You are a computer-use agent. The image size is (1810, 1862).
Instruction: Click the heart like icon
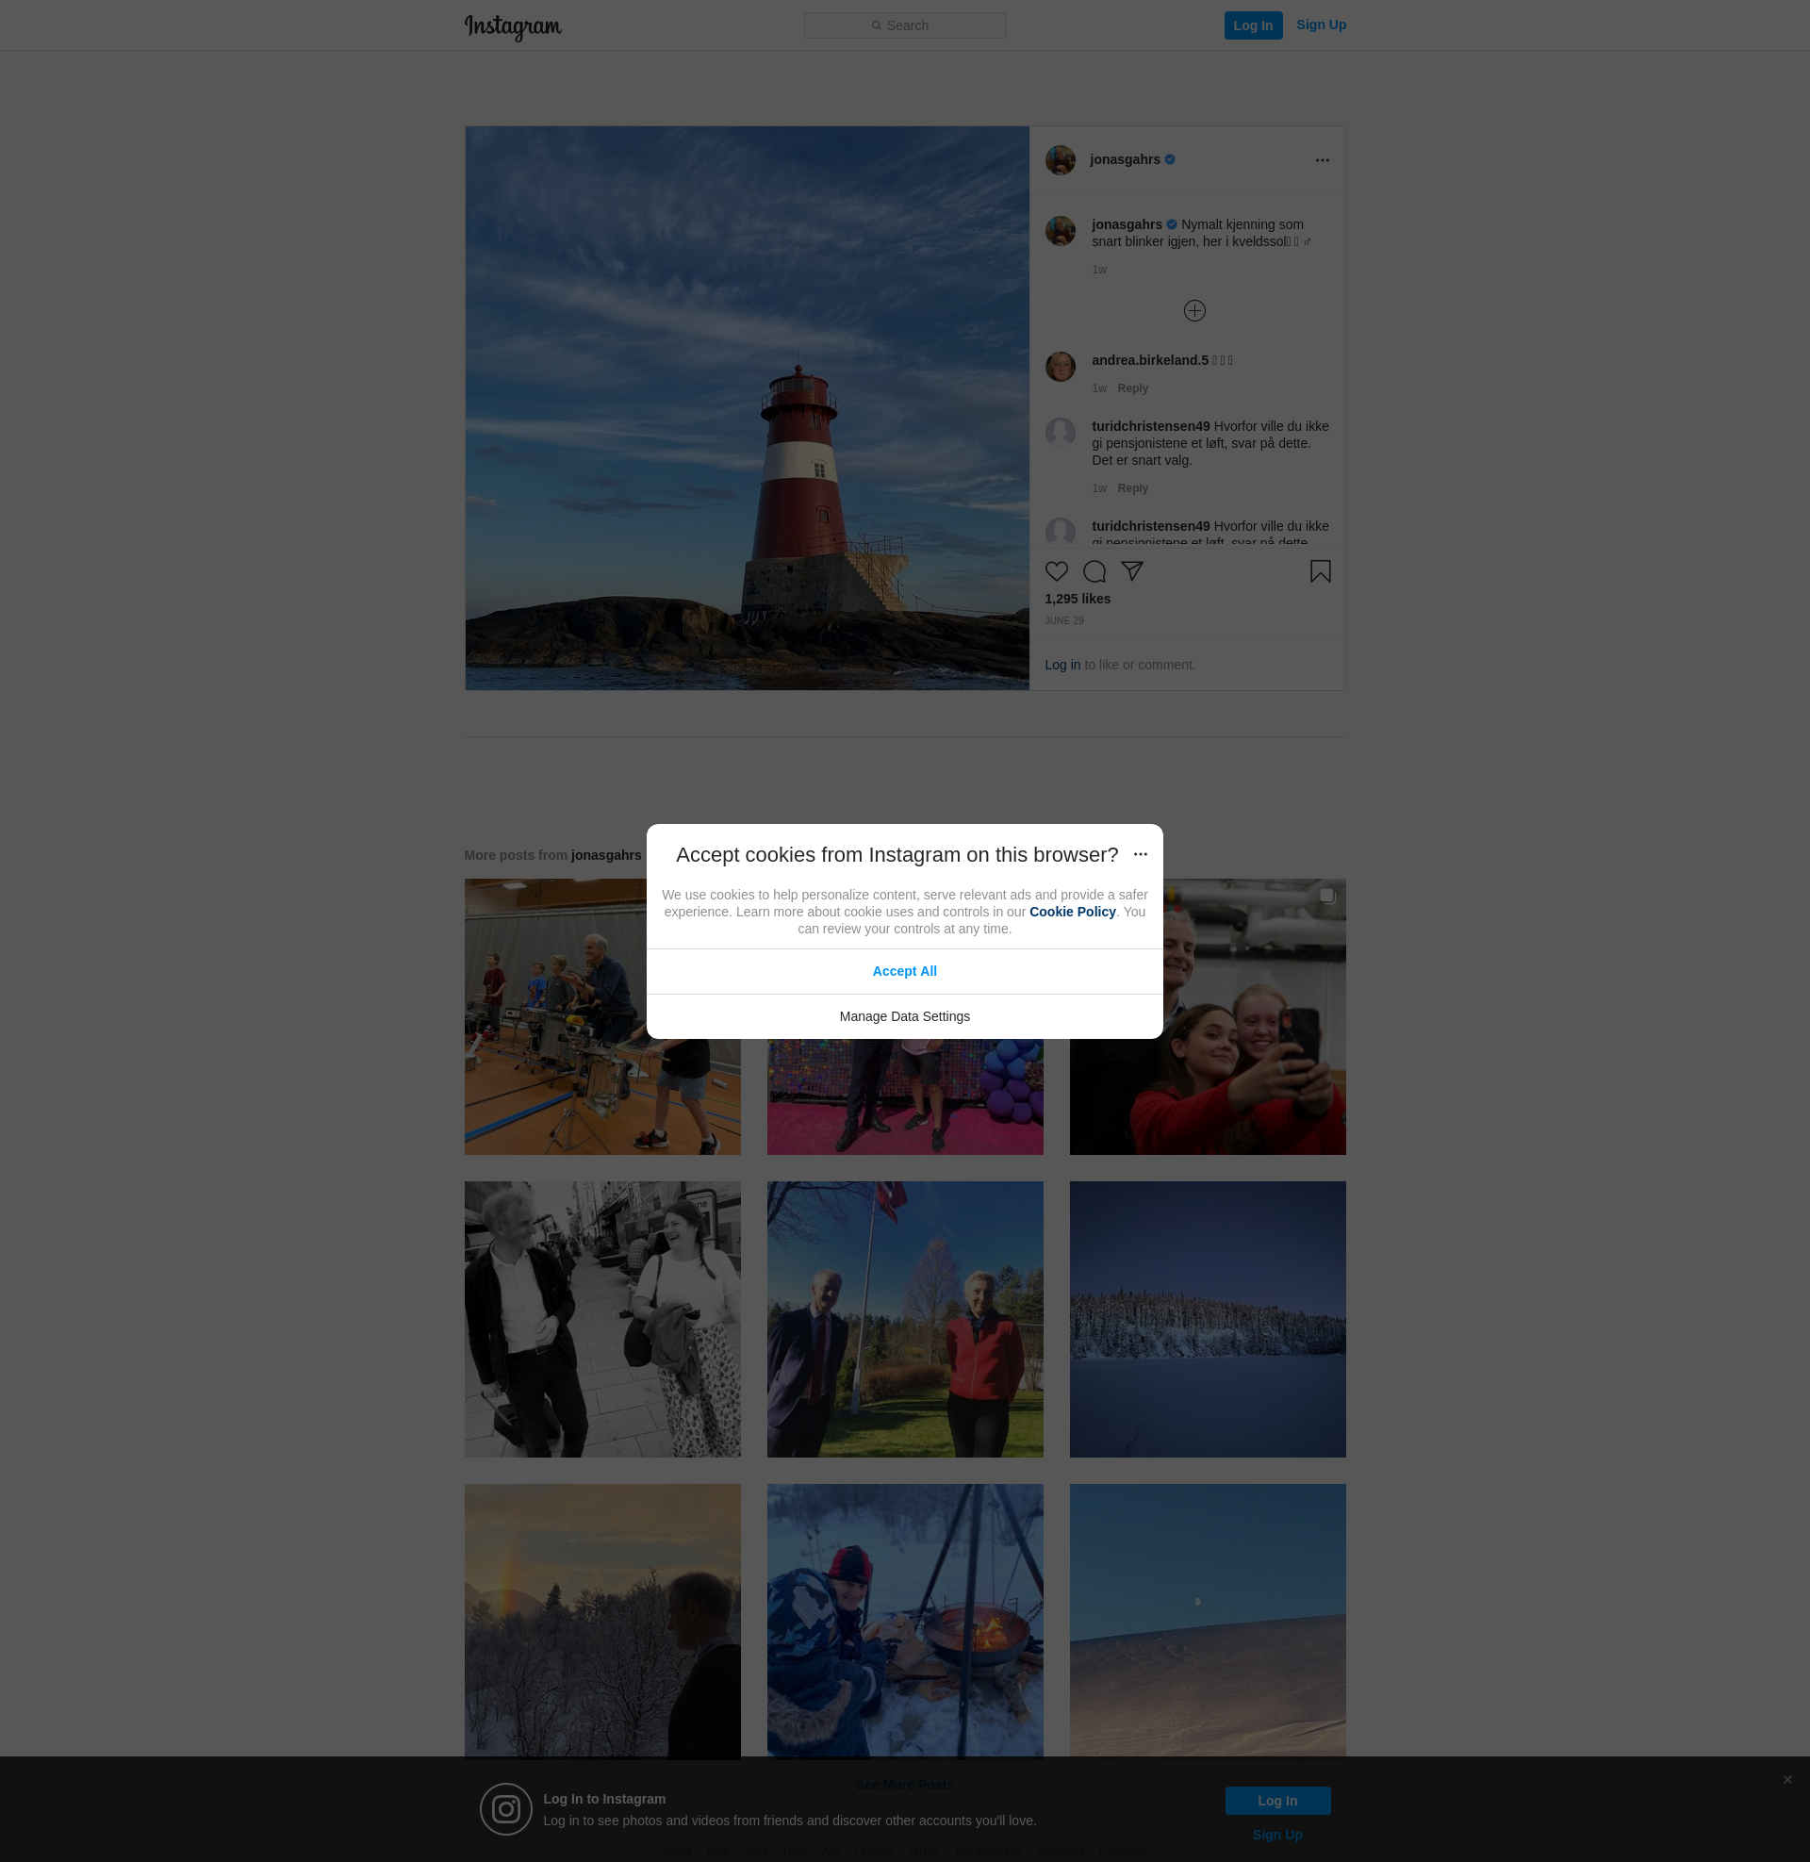(x=1056, y=571)
